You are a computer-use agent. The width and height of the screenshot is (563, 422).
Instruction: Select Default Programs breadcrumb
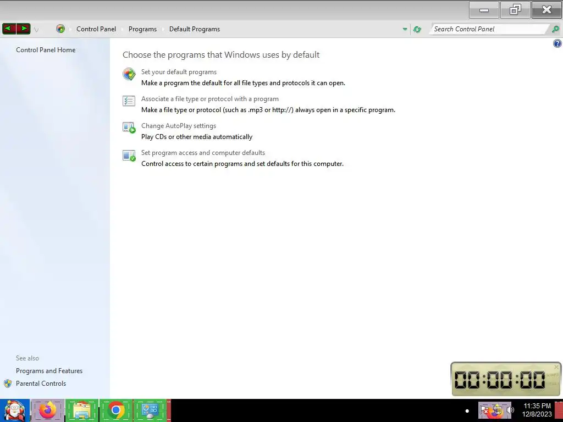195,29
